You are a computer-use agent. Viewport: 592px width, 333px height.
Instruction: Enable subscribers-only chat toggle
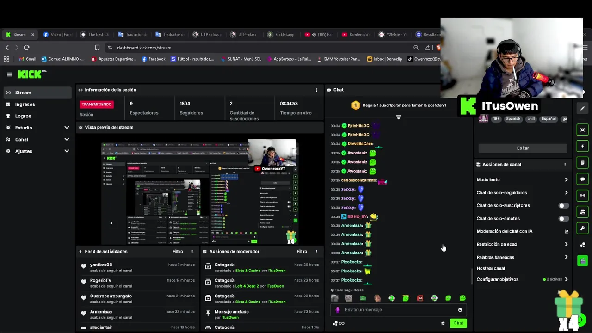coord(563,206)
